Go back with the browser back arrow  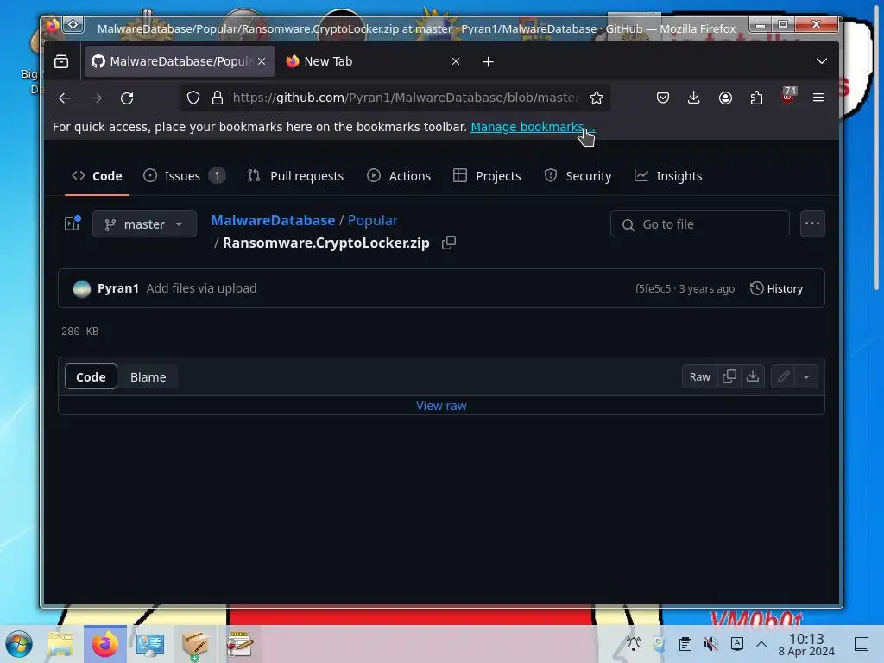coord(65,98)
